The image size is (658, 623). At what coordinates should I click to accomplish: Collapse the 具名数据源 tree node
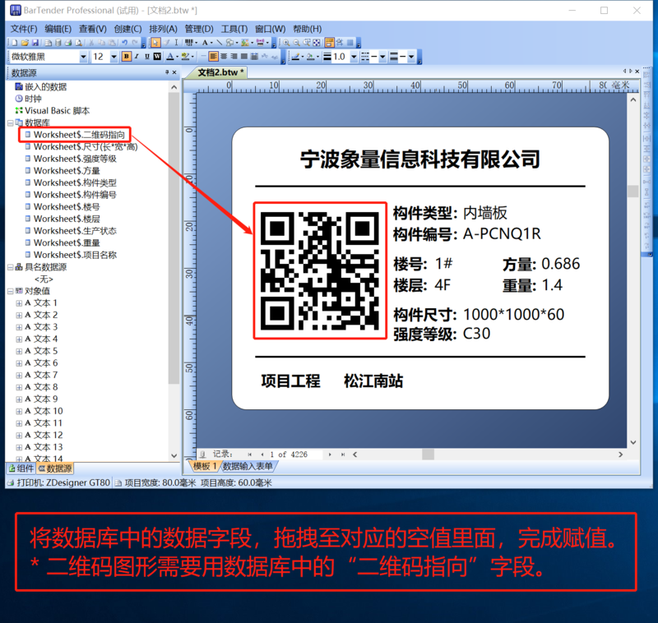[x=10, y=267]
